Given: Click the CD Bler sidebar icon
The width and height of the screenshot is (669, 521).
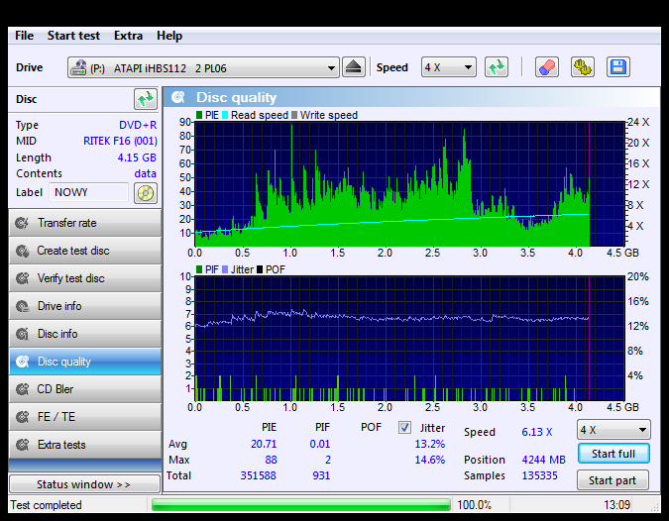Looking at the screenshot, I should point(22,389).
